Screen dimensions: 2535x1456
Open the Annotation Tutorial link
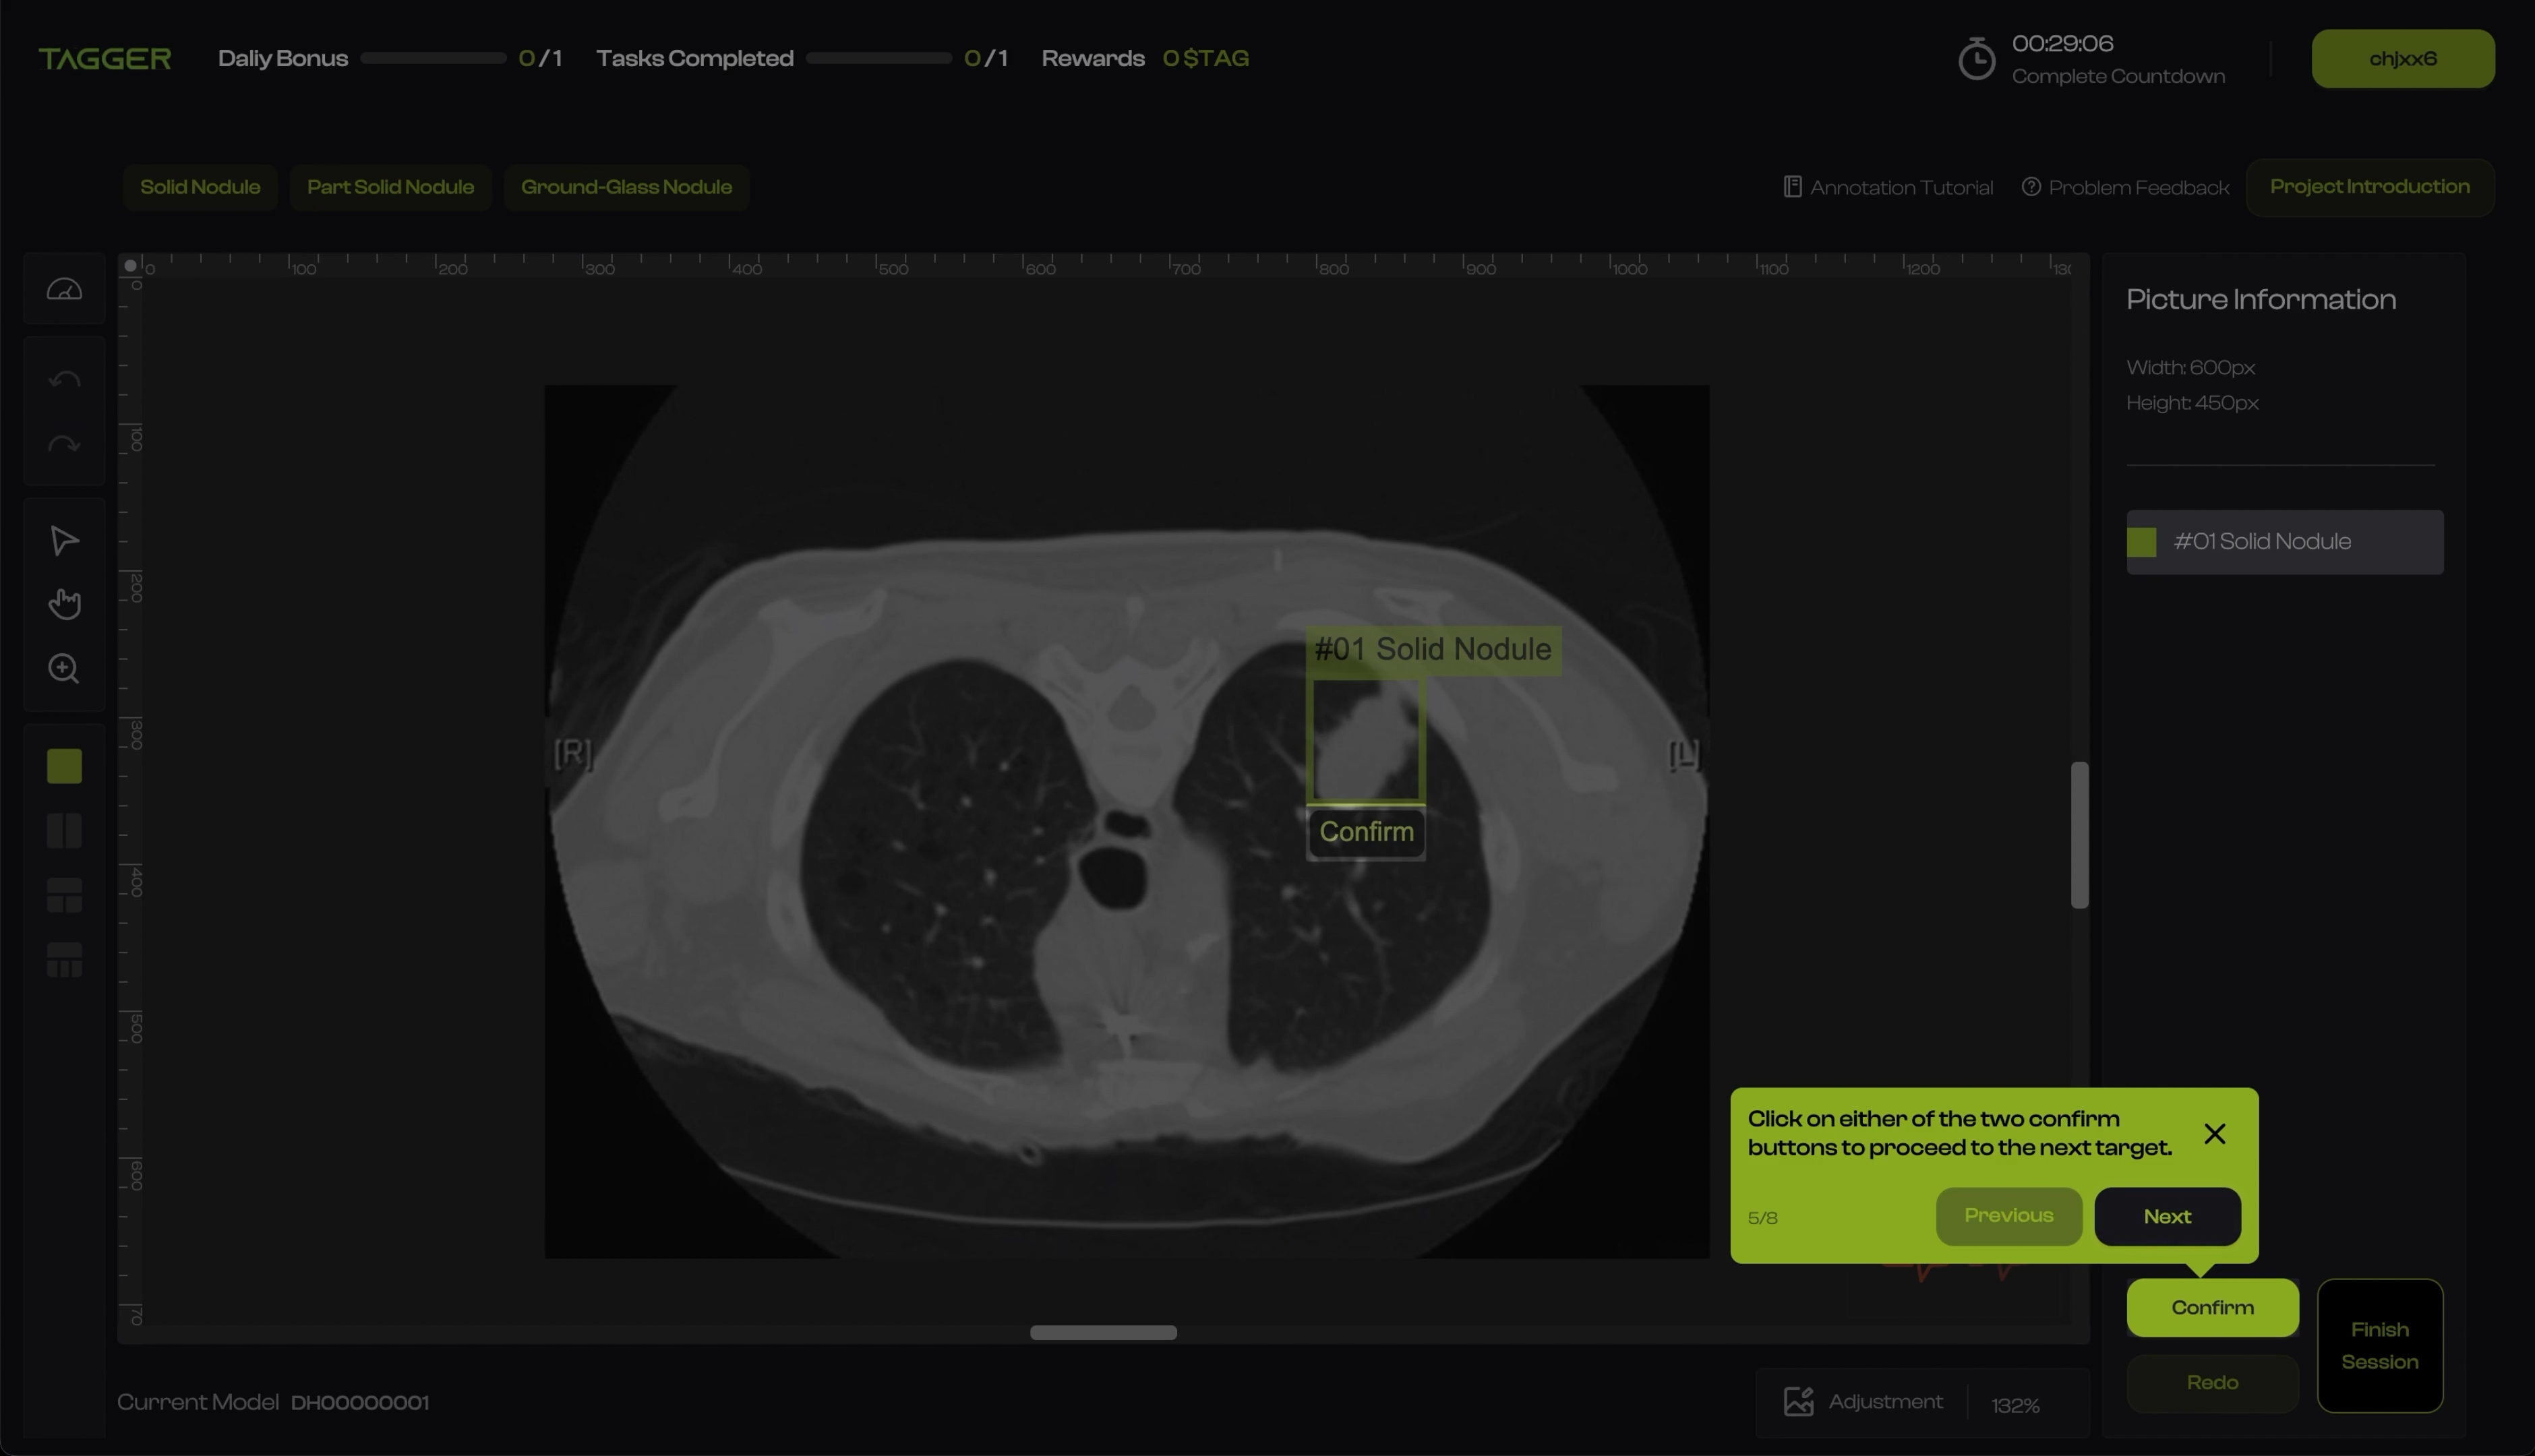point(1888,188)
